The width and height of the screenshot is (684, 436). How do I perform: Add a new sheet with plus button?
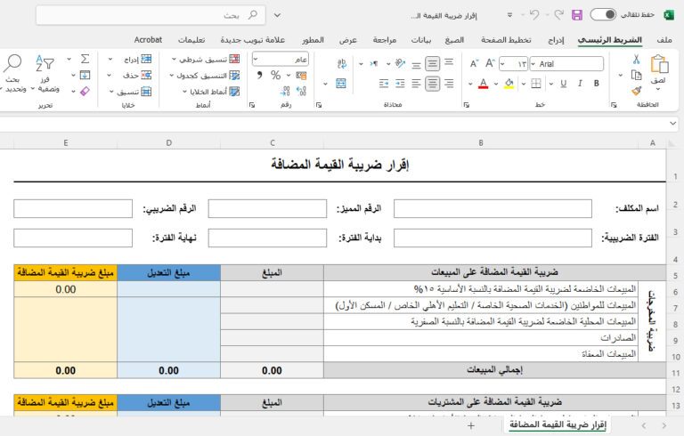click(470, 425)
